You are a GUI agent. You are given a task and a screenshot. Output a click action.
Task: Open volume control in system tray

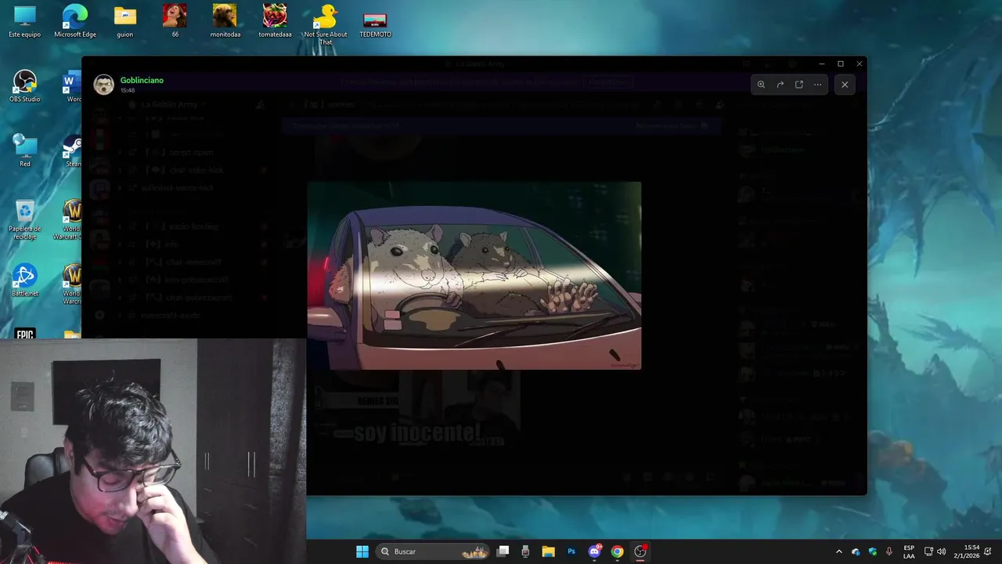click(x=942, y=551)
